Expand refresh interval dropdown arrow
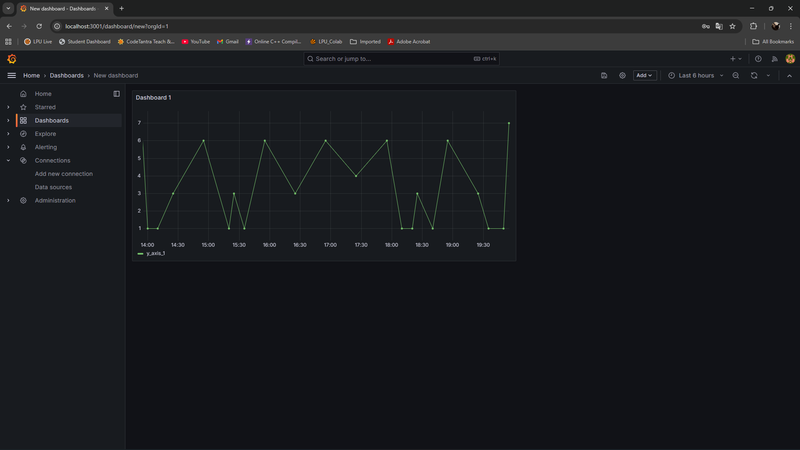The image size is (800, 450). [768, 75]
